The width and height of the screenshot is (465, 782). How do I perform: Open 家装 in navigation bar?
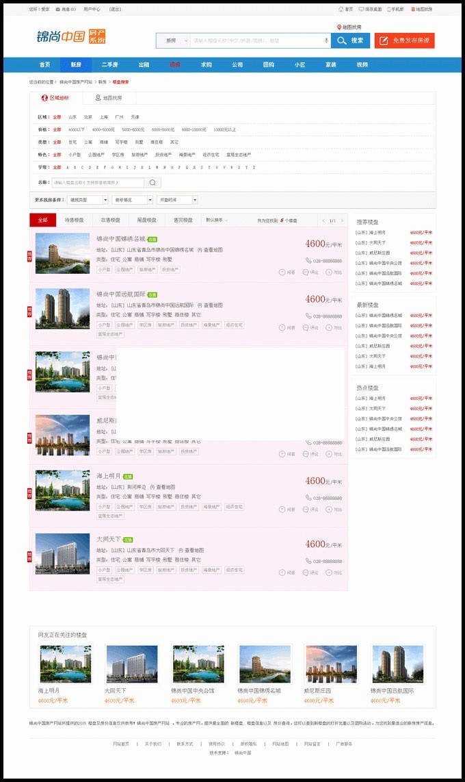click(331, 65)
